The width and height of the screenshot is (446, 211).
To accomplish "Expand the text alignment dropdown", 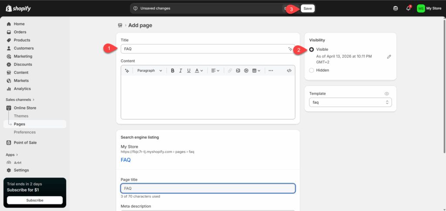I will [x=215, y=71].
